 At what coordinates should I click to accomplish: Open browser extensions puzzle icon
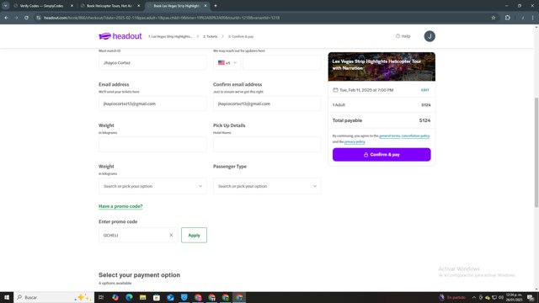coord(508,18)
